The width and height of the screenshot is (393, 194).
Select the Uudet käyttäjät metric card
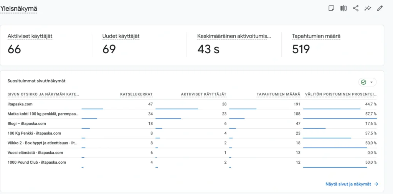[139, 44]
